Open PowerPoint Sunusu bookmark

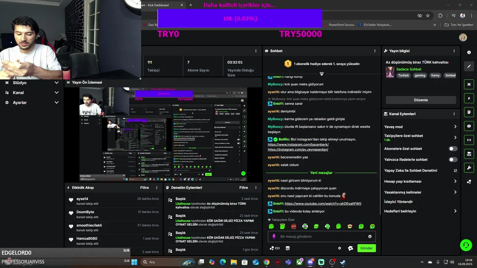339,25
